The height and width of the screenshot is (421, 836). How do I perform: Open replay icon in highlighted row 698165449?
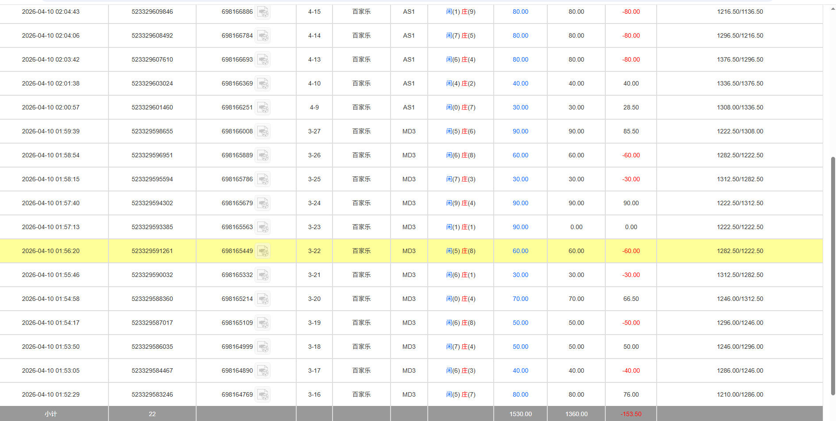(263, 251)
